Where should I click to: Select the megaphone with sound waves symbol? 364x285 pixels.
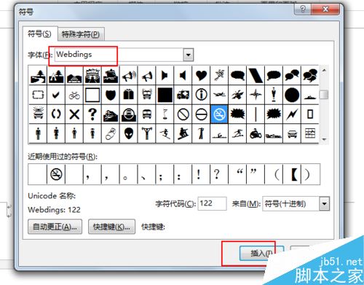click(129, 76)
